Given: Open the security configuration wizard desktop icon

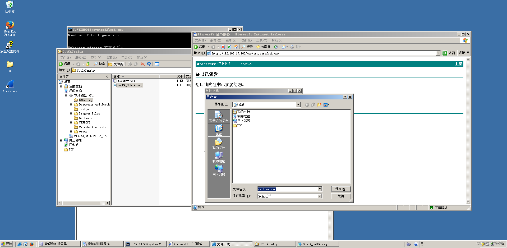Looking at the screenshot, I should [x=10, y=47].
